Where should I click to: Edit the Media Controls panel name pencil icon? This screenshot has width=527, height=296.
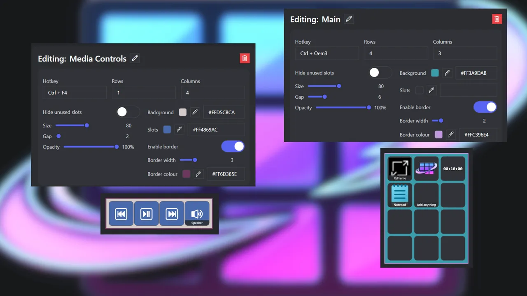point(135,58)
